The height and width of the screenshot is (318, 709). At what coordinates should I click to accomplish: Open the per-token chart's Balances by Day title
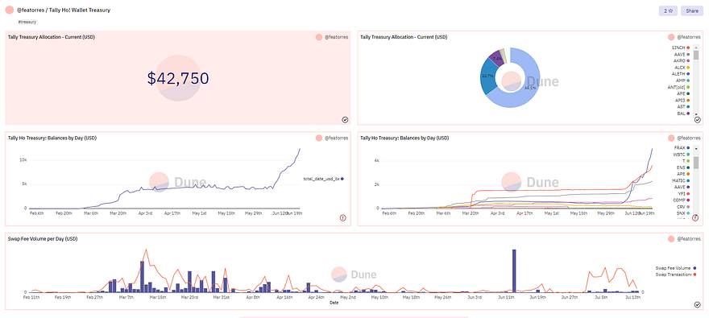404,138
